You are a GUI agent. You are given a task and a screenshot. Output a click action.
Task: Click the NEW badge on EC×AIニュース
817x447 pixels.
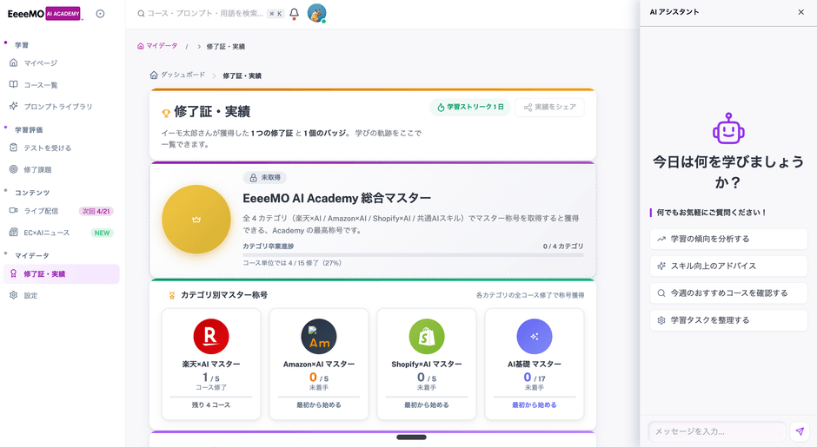[x=103, y=233]
